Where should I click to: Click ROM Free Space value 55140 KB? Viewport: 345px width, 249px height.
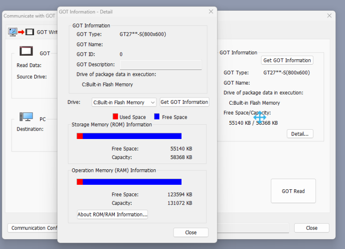pyautogui.click(x=181, y=149)
